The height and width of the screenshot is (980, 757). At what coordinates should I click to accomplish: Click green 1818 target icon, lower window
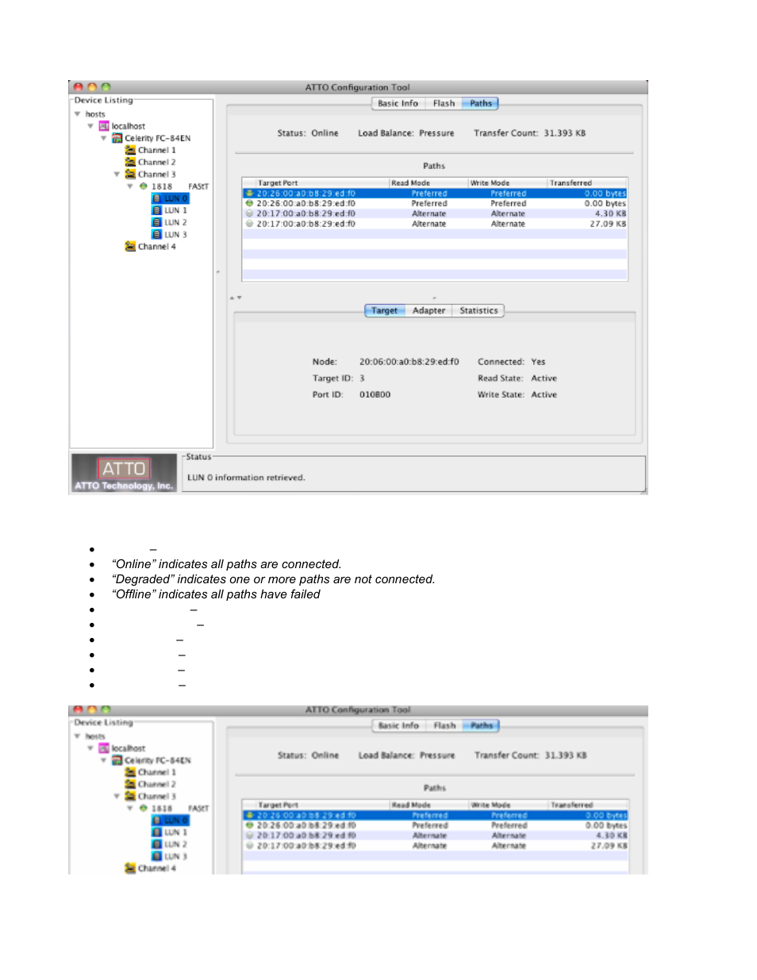(144, 809)
